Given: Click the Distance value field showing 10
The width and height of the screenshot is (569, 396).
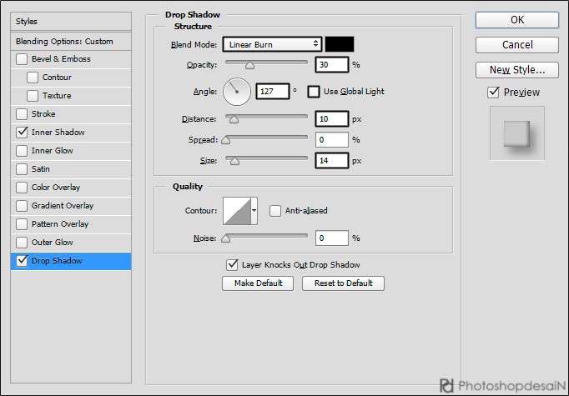Looking at the screenshot, I should pyautogui.click(x=332, y=119).
